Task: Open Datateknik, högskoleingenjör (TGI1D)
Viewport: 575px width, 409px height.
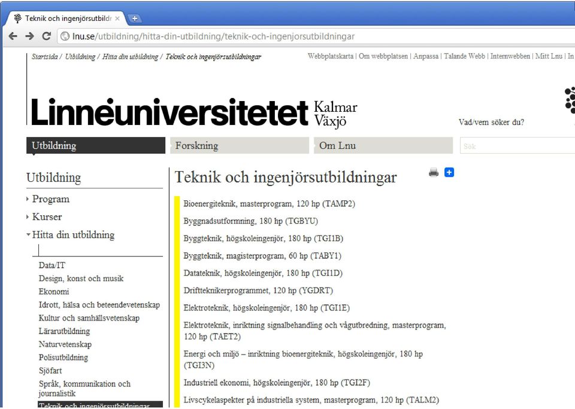Action: [263, 273]
